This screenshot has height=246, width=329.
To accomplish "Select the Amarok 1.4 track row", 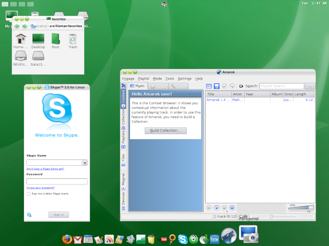I will 260,100.
